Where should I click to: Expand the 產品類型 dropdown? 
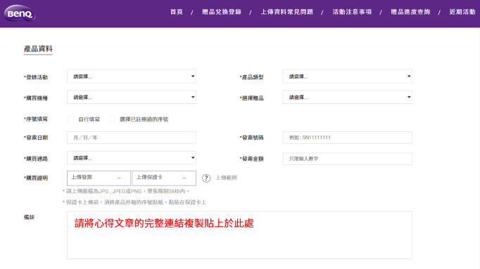coord(348,77)
